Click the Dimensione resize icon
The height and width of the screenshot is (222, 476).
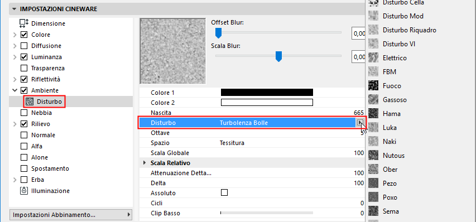point(23,23)
